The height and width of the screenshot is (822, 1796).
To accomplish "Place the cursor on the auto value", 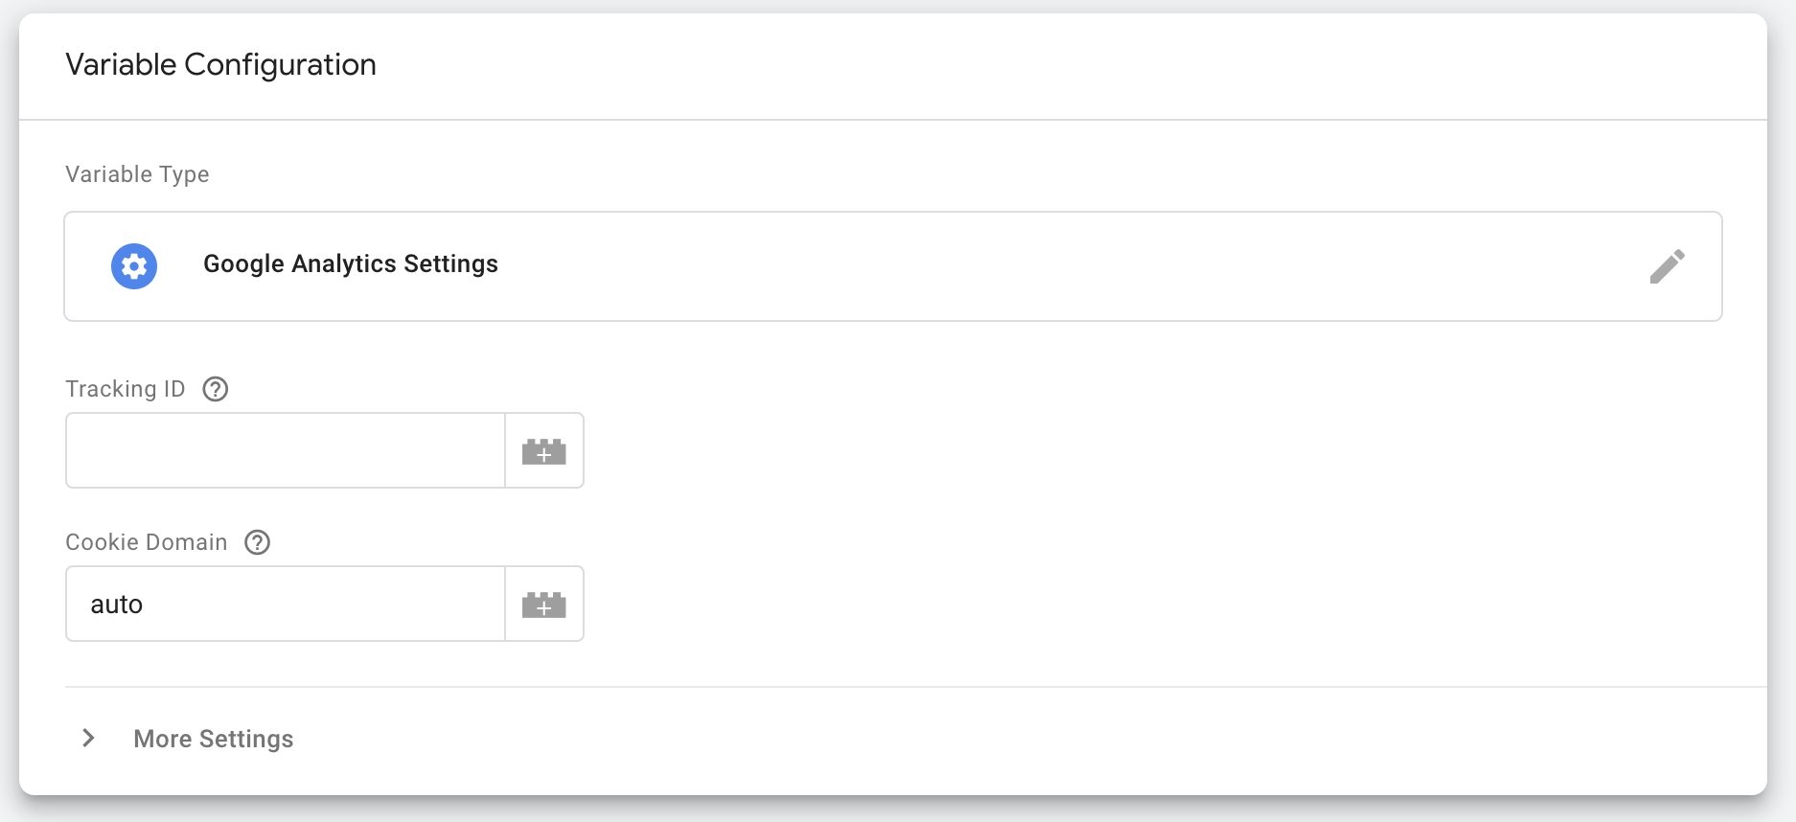I will click(x=116, y=605).
